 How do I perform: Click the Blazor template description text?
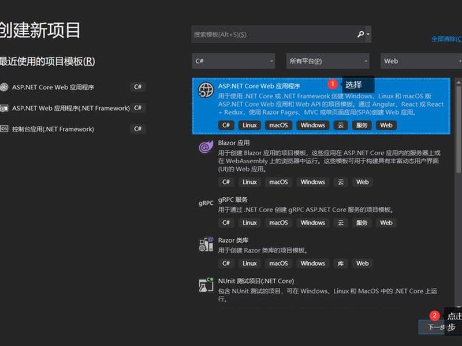(x=329, y=161)
